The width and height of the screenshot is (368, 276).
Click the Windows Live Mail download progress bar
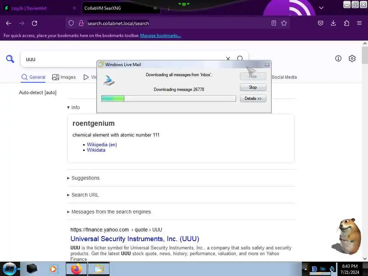tap(169, 98)
